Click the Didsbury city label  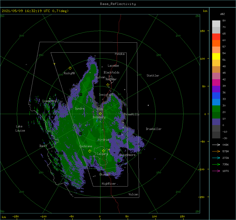(99, 117)
